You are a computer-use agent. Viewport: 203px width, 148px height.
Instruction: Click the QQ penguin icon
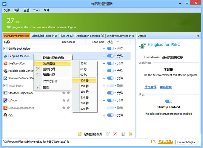(x=5, y=115)
